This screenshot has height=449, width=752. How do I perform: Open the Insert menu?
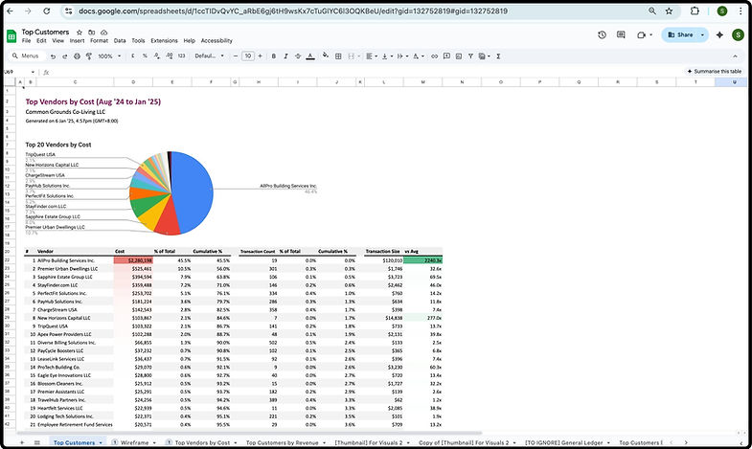pos(77,41)
